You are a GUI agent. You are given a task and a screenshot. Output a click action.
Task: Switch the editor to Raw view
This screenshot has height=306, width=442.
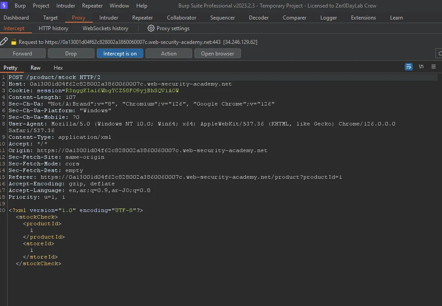[x=36, y=67]
